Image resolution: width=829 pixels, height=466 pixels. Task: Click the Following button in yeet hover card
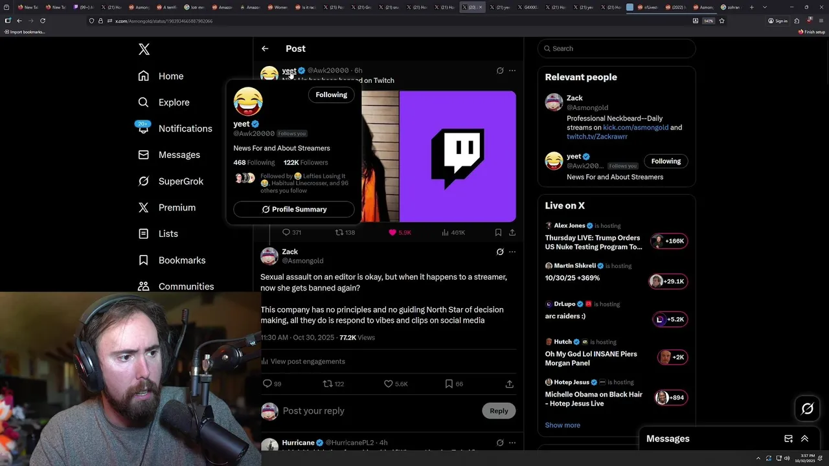(x=331, y=94)
